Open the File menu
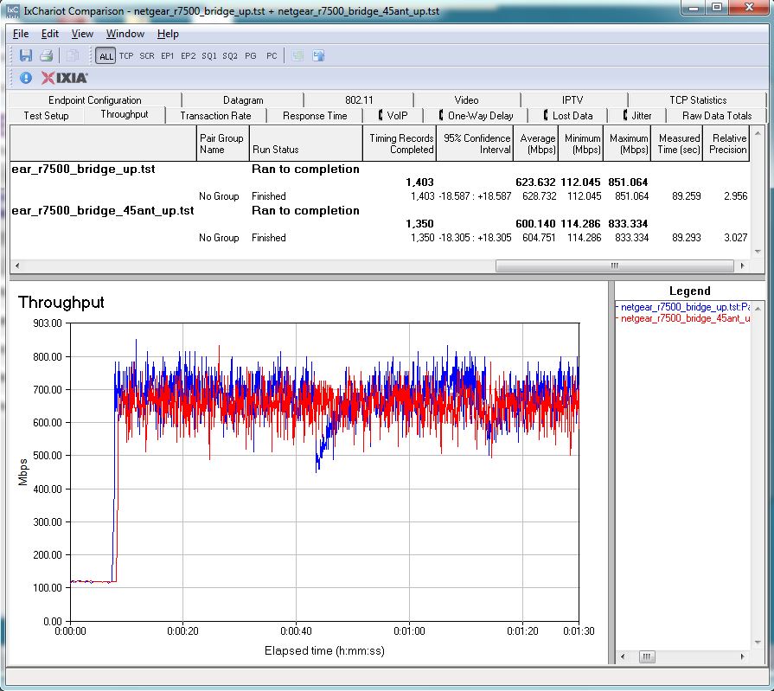Screen dimensions: 774x691 [x=21, y=34]
